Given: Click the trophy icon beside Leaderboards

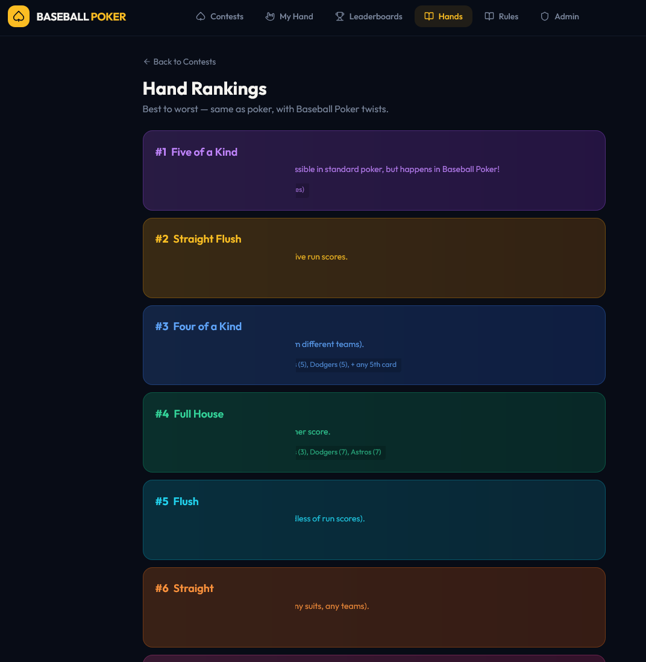Looking at the screenshot, I should tap(340, 16).
